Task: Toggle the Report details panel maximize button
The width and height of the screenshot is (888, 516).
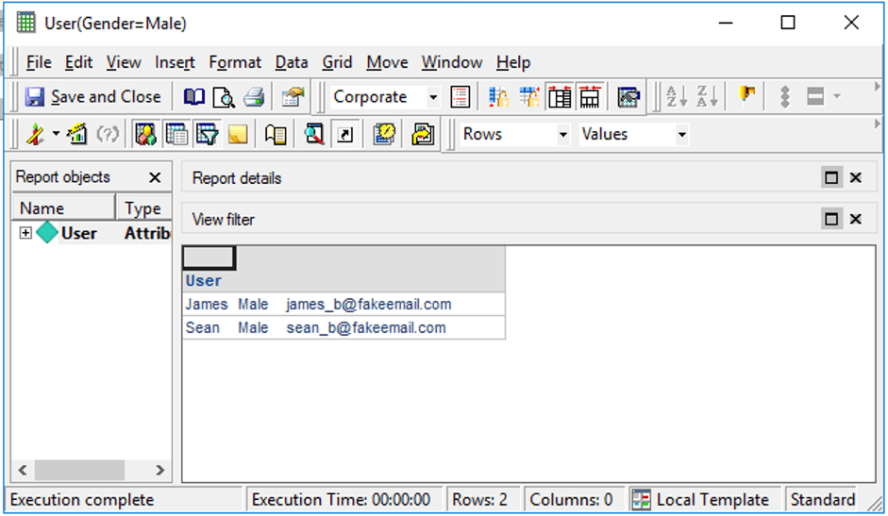Action: pyautogui.click(x=831, y=177)
